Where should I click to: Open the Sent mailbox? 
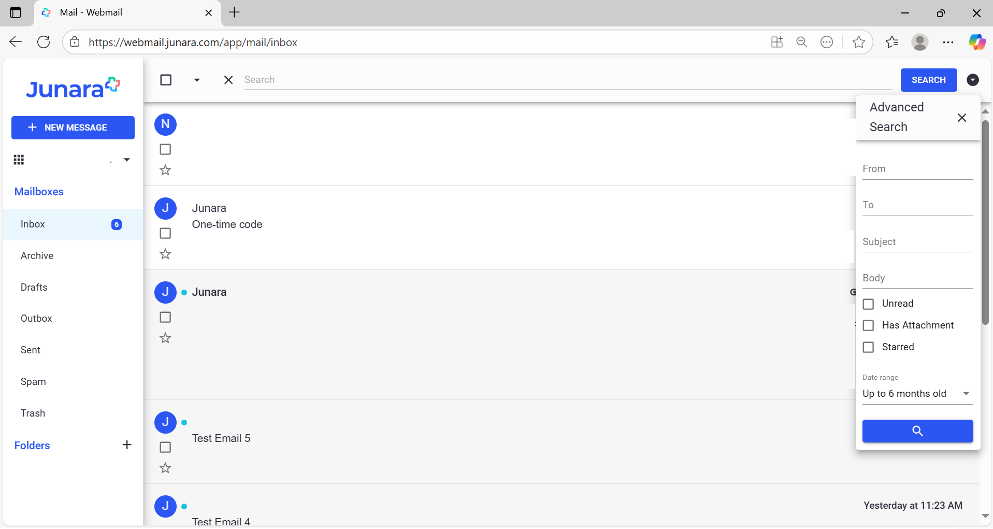pos(73,350)
